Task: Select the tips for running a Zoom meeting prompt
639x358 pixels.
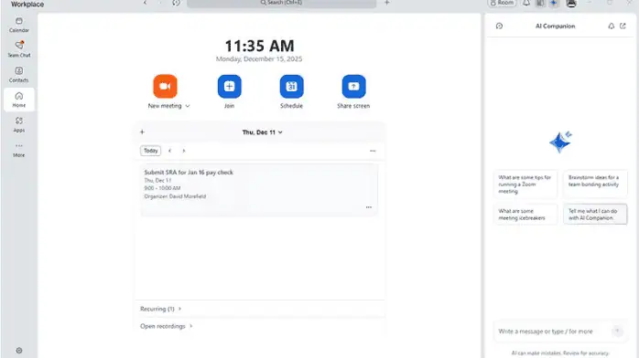Action: coord(525,184)
